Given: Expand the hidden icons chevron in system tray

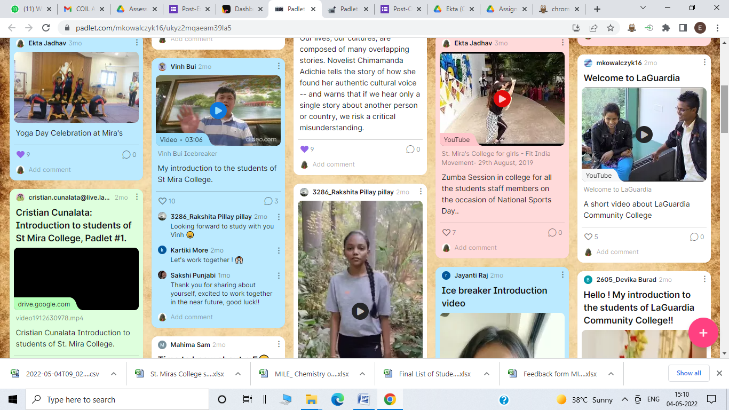Looking at the screenshot, I should pyautogui.click(x=624, y=399).
